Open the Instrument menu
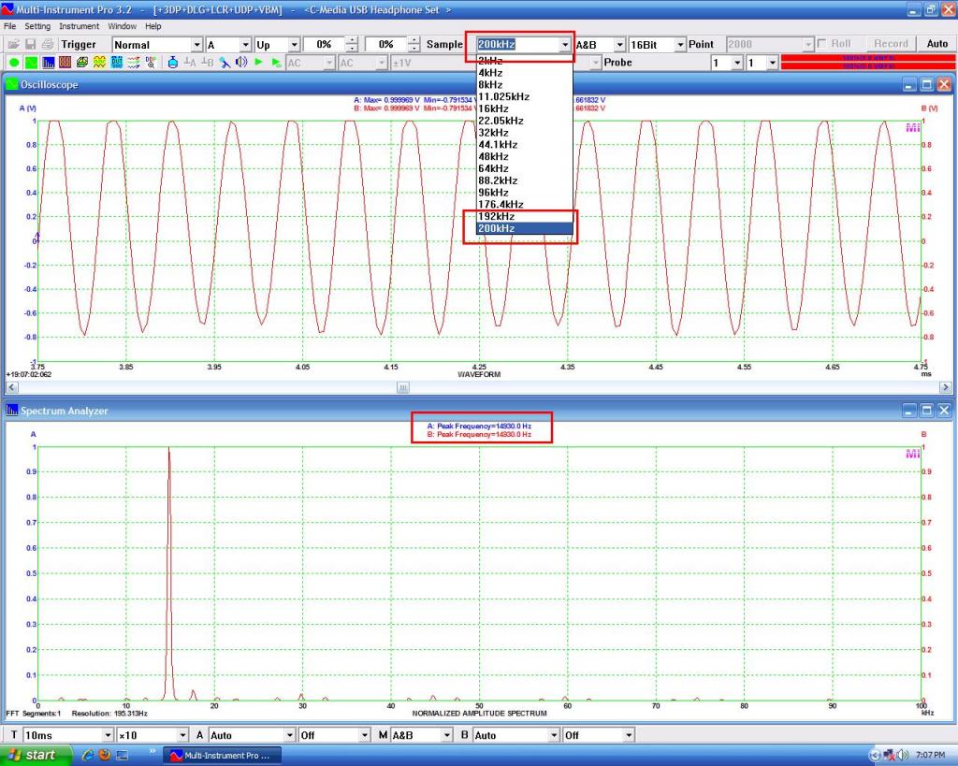The height and width of the screenshot is (766, 958). click(x=79, y=26)
